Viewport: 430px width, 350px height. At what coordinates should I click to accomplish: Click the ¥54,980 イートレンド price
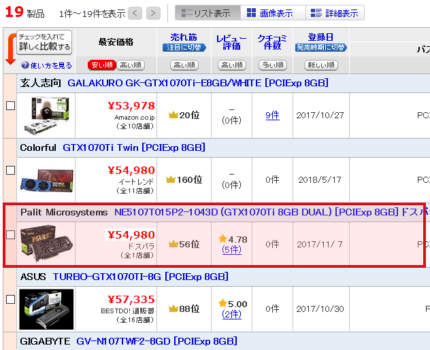pyautogui.click(x=131, y=171)
